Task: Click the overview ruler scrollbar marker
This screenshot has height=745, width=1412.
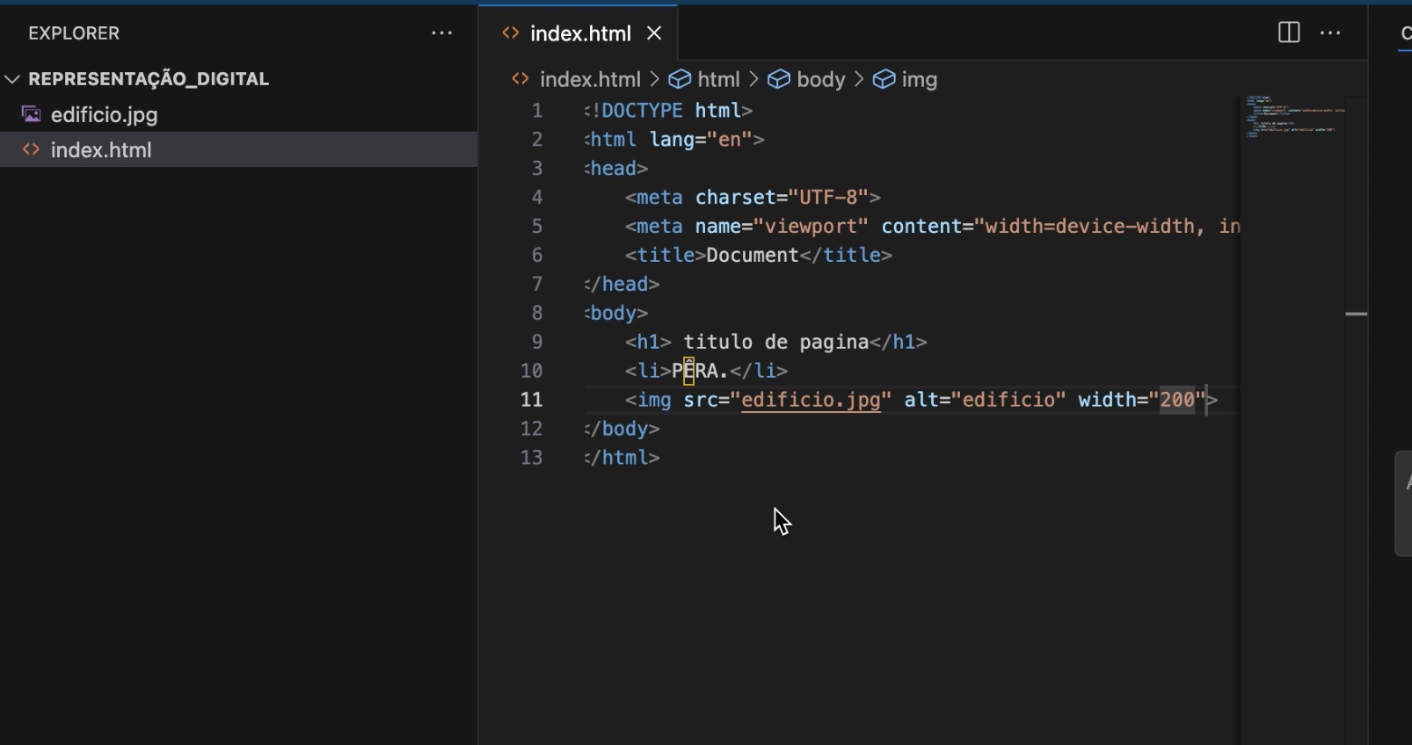Action: pyautogui.click(x=1356, y=314)
